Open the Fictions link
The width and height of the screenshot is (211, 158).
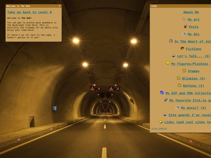point(193,49)
